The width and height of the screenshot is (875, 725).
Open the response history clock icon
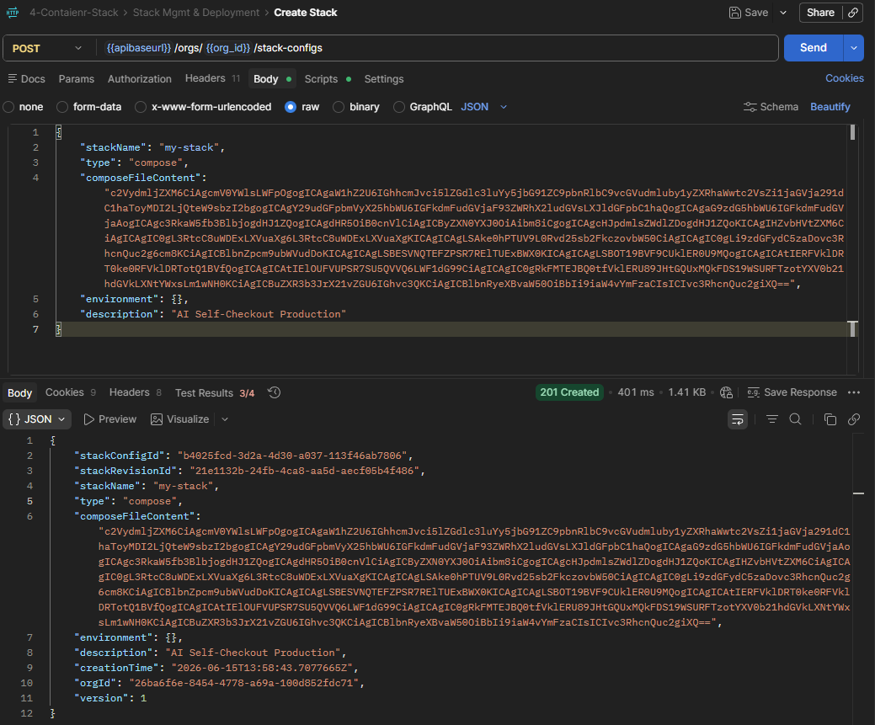coord(274,392)
